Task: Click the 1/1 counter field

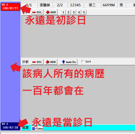Action: [29, 5]
